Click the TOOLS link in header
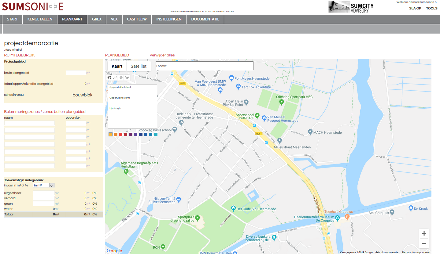This screenshot has width=440, height=256. [432, 8]
